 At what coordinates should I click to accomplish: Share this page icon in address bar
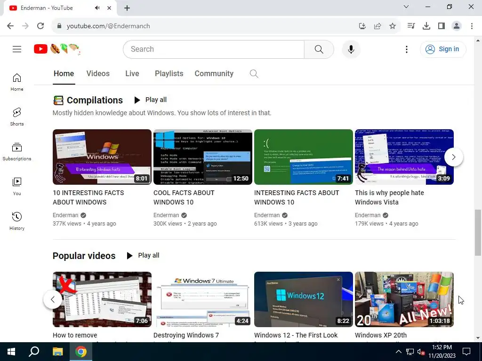[x=378, y=26]
